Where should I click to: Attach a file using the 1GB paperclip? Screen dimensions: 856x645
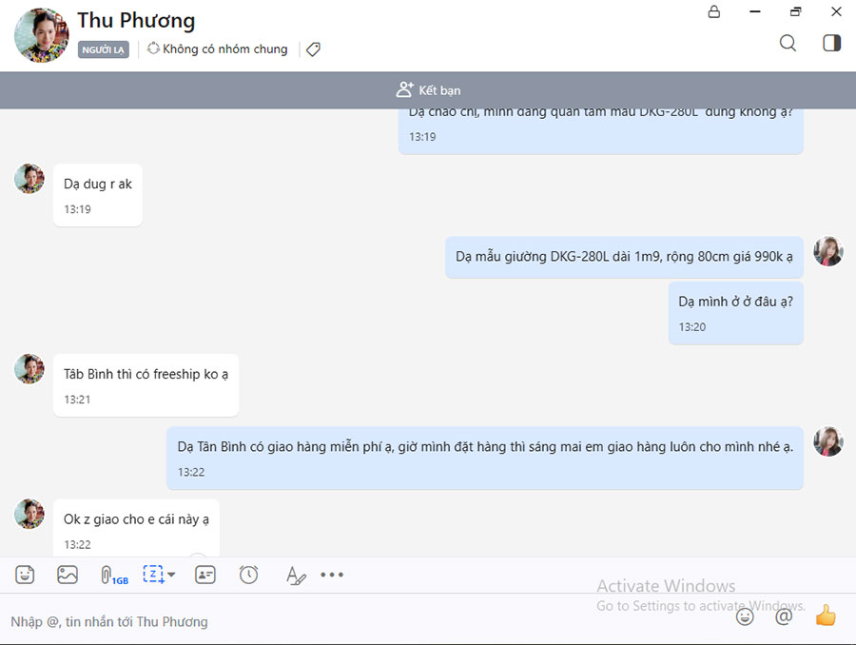(x=109, y=575)
